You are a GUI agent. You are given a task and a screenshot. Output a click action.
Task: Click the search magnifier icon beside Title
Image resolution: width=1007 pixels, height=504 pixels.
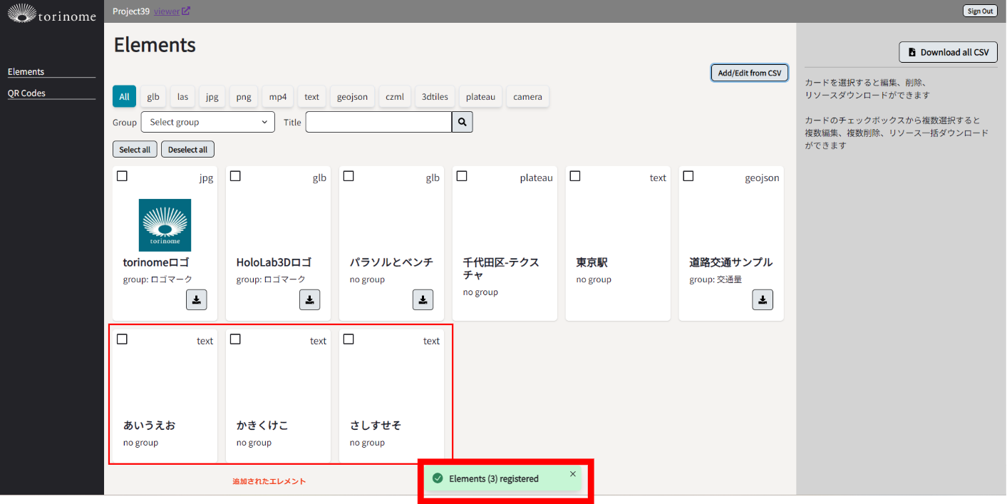point(462,123)
